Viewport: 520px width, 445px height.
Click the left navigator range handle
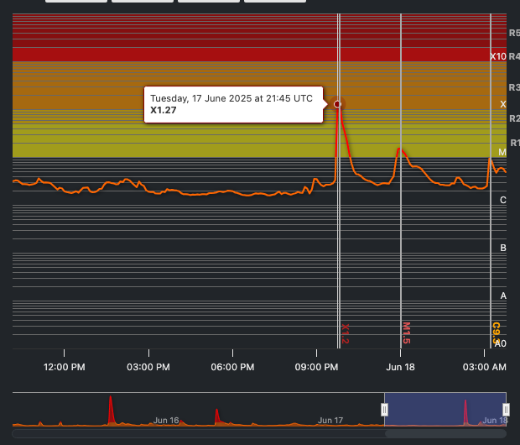pyautogui.click(x=385, y=409)
